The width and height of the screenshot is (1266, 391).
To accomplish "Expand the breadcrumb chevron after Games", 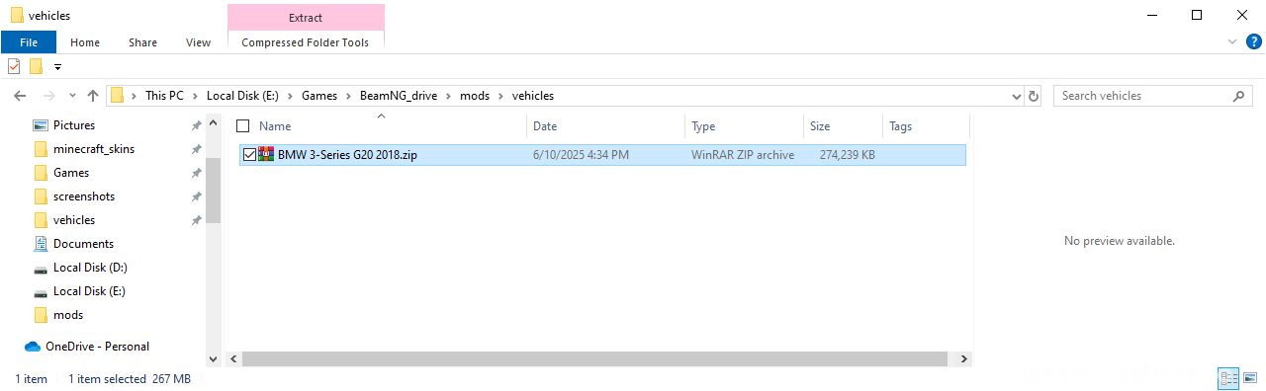I will pyautogui.click(x=348, y=96).
